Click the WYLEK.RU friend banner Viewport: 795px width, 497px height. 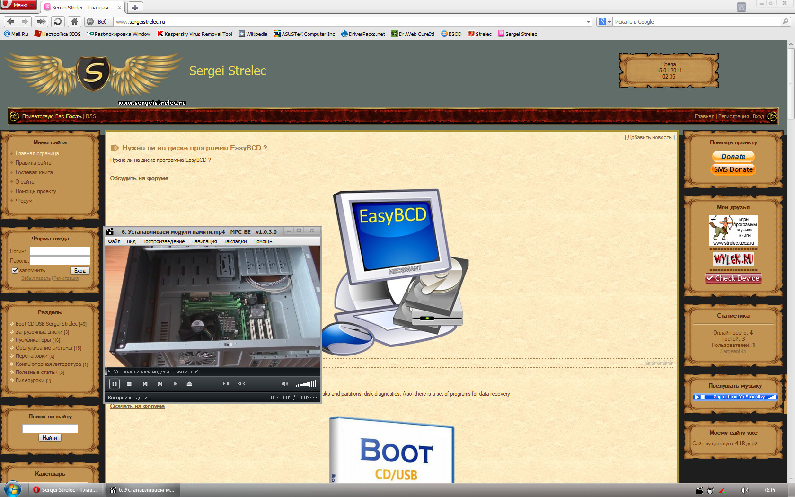pos(733,259)
